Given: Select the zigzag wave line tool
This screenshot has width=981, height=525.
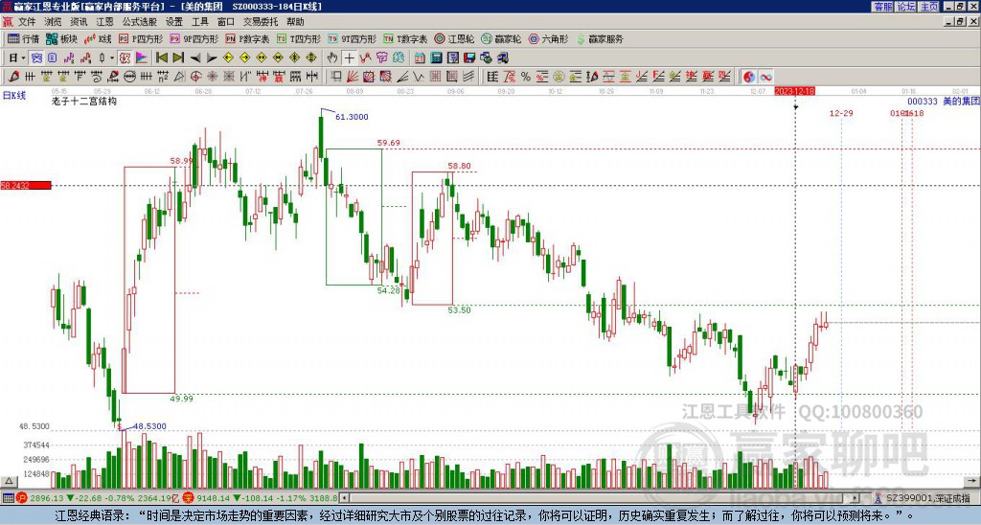Looking at the screenshot, I should pos(418,77).
